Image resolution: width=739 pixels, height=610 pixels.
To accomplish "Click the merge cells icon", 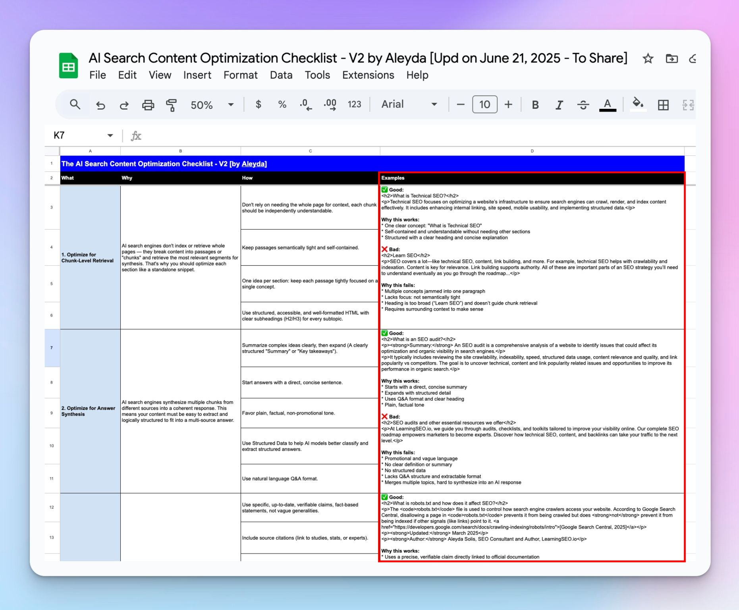I will 688,105.
